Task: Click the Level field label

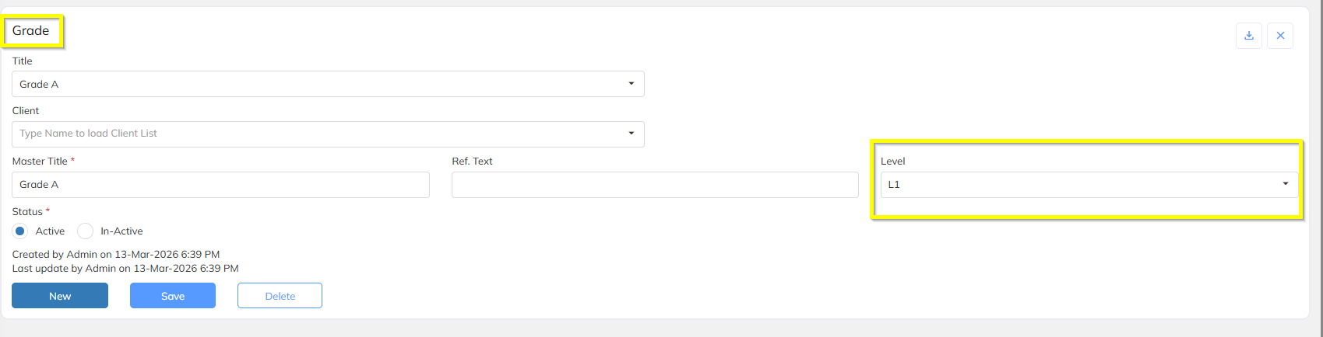Action: pos(892,162)
